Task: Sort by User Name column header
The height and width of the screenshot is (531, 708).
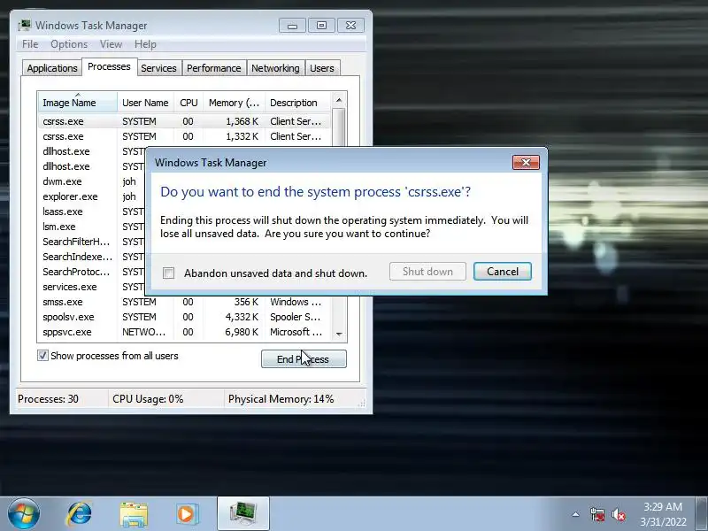Action: click(145, 103)
